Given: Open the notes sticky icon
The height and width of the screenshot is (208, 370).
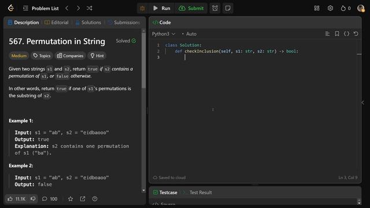Looking at the screenshot, I should [228, 8].
